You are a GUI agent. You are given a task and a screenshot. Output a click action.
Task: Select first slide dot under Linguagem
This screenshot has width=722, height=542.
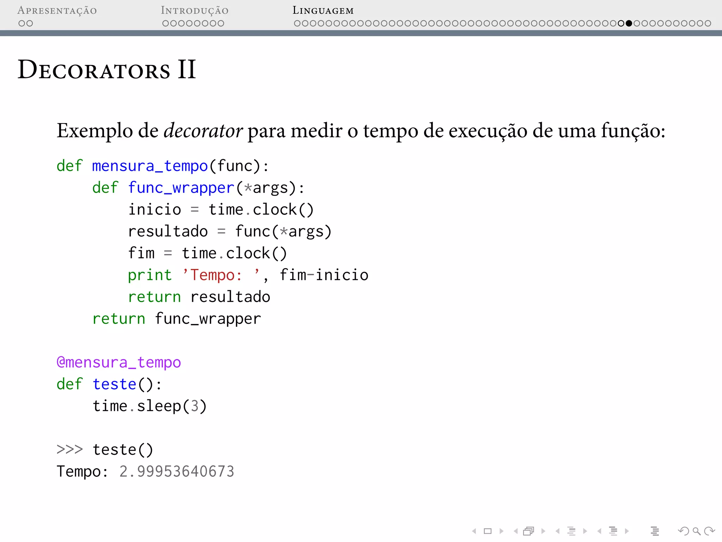pos(298,23)
